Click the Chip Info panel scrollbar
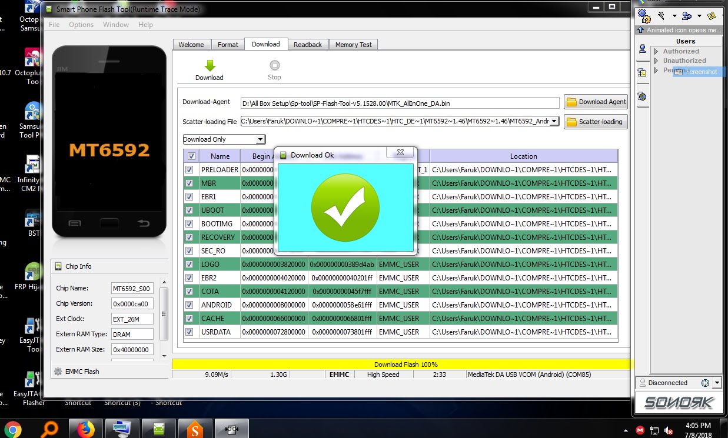This screenshot has width=728, height=438. pyautogui.click(x=164, y=313)
